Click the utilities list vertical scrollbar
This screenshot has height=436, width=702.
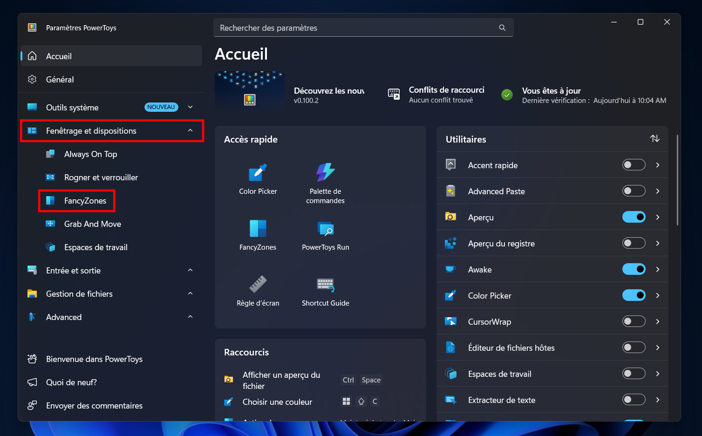click(x=677, y=180)
